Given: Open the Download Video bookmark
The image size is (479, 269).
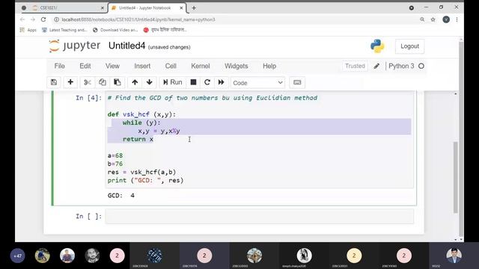Looking at the screenshot, I should [115, 30].
